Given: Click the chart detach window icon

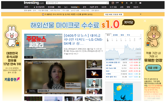Looking at the screenshot, I should point(140,39).
